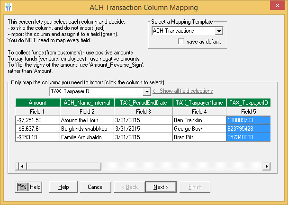288x205 pixels.
Task: Expand the TAX_TaxpayerID field selection dropdown
Action: point(146,91)
